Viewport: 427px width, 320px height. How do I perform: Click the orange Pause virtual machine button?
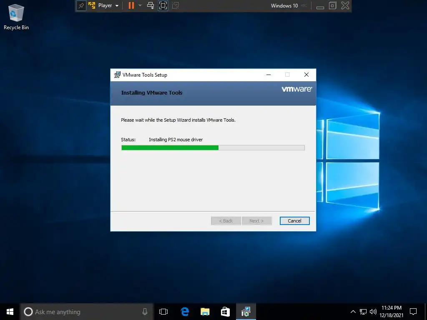coord(131,5)
